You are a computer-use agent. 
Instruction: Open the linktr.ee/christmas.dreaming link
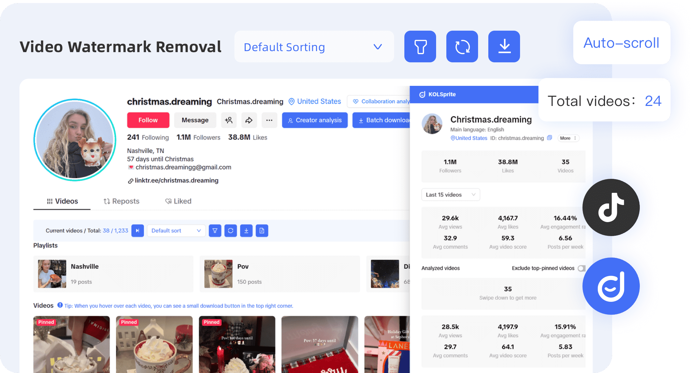pos(176,181)
